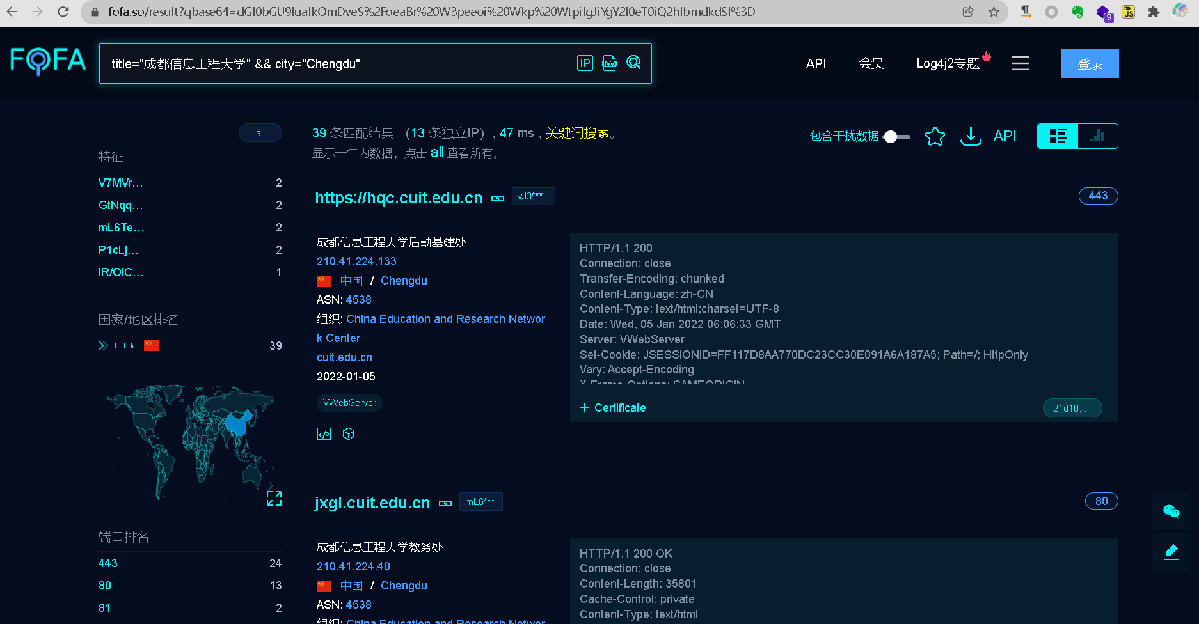This screenshot has height=624, width=1199.
Task: Open the 会员 menu item
Action: click(871, 63)
